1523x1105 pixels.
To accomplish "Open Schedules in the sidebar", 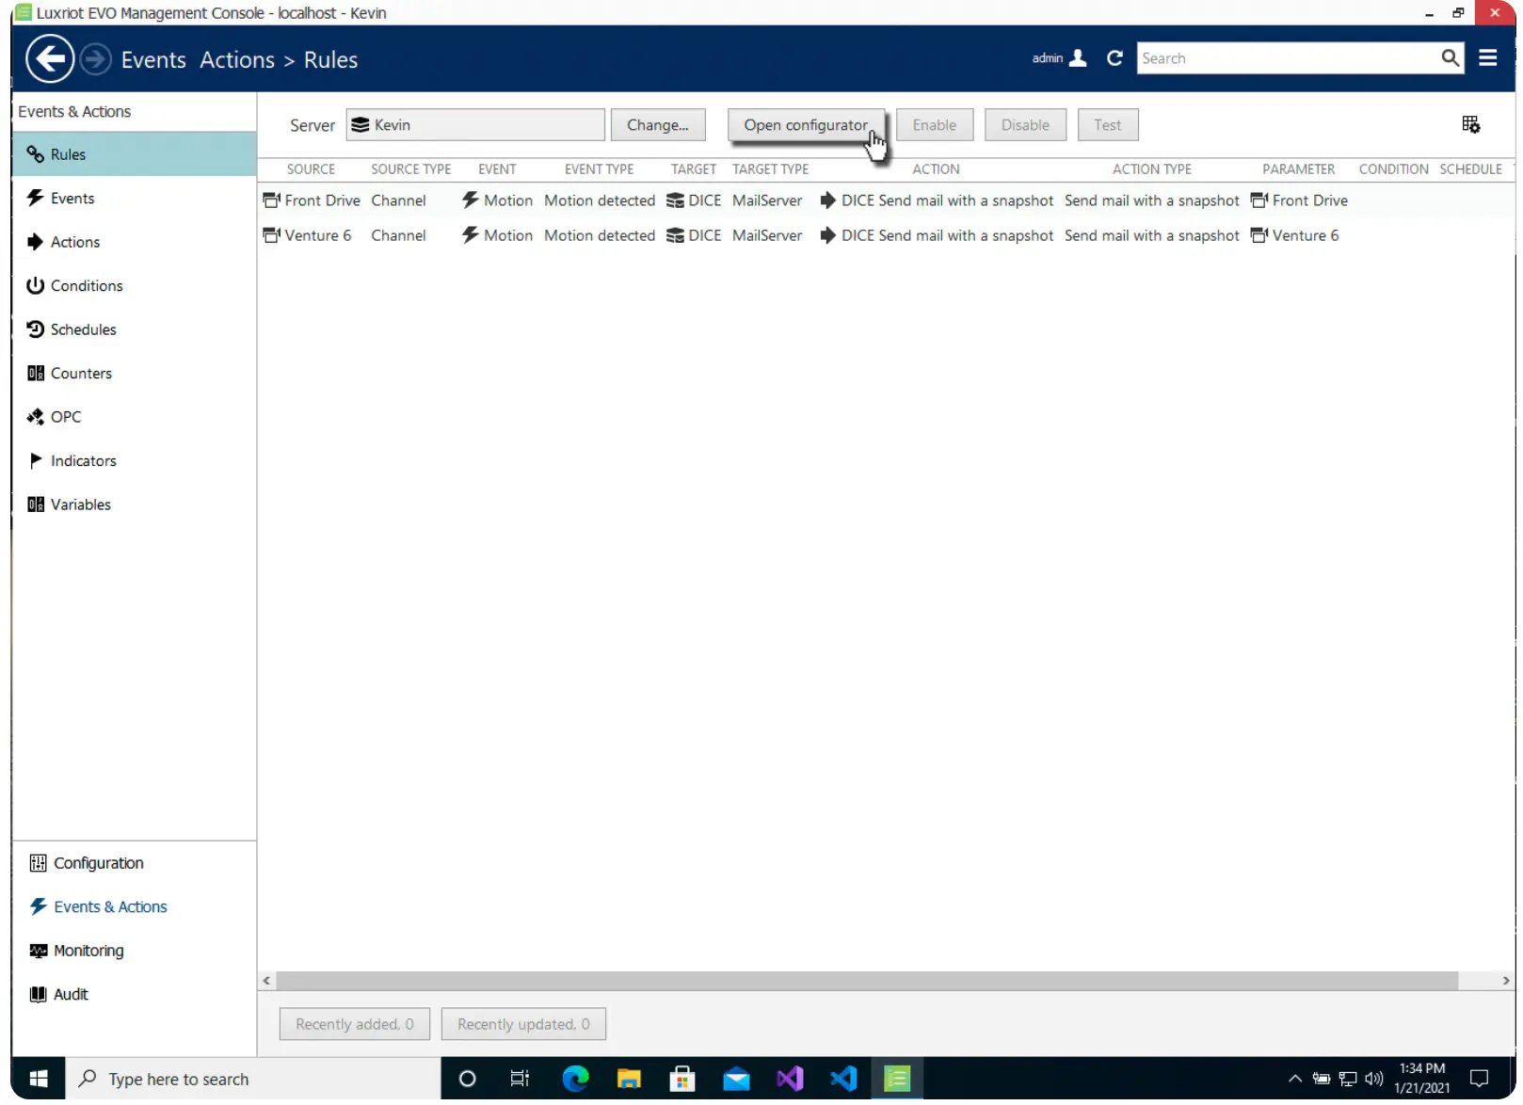I will (134, 329).
